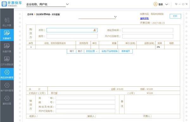190x122 pixels.
Task: Expand the login account chevron
Action: [x=167, y=4]
